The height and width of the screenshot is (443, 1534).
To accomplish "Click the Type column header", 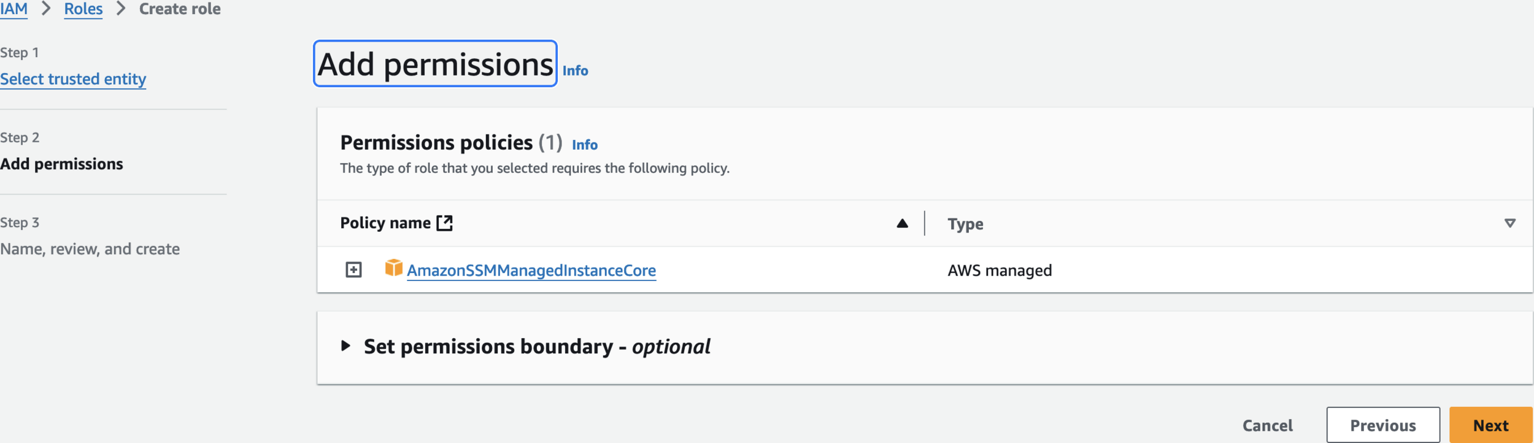I will coord(965,224).
